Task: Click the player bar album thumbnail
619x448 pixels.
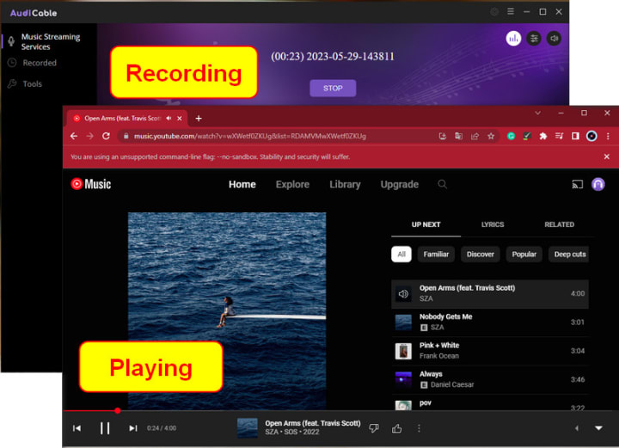Action: 248,428
